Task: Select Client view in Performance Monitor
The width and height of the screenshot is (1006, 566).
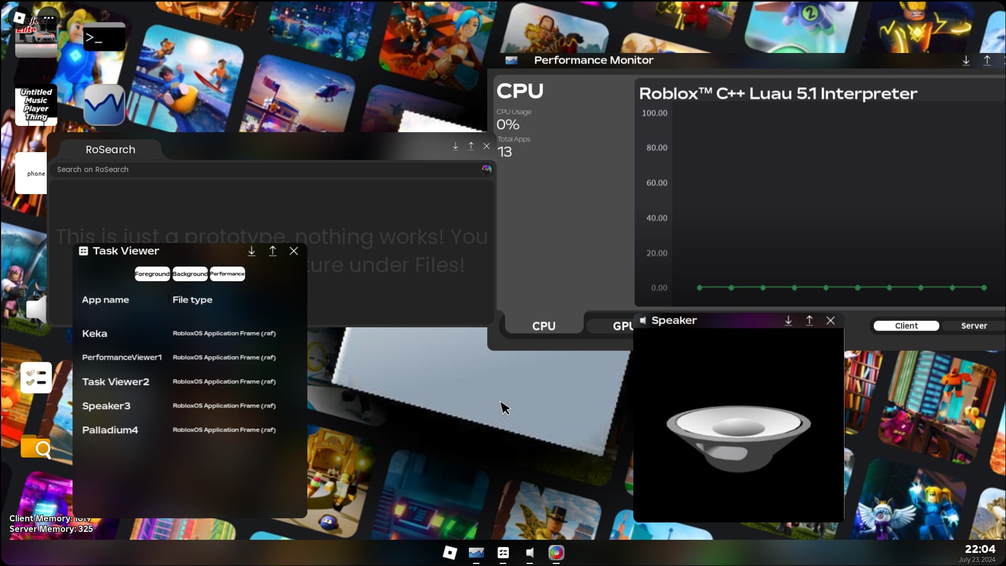Action: [x=906, y=325]
